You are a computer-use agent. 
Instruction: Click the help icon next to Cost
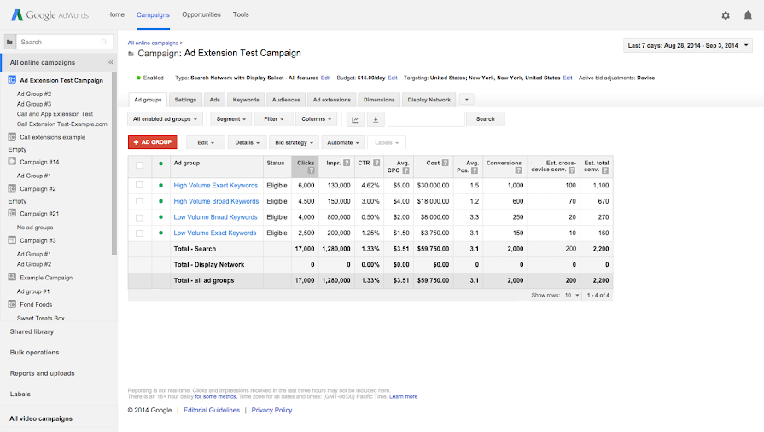[445, 163]
